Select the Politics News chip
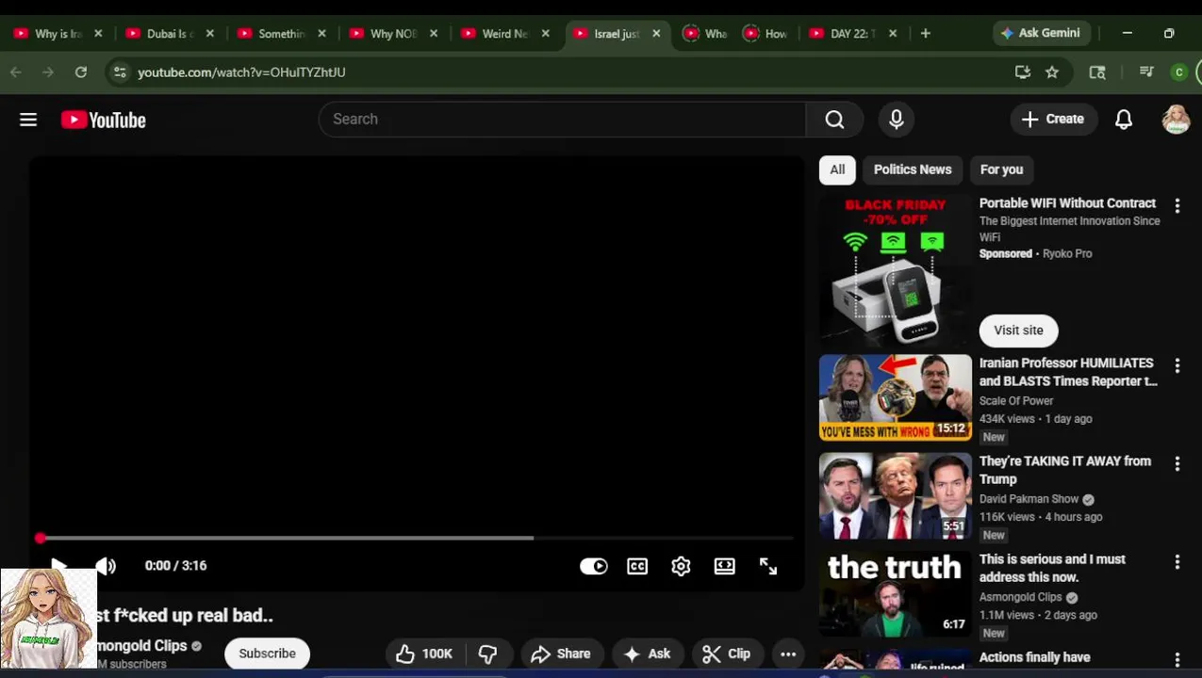Image resolution: width=1202 pixels, height=678 pixels. (913, 169)
